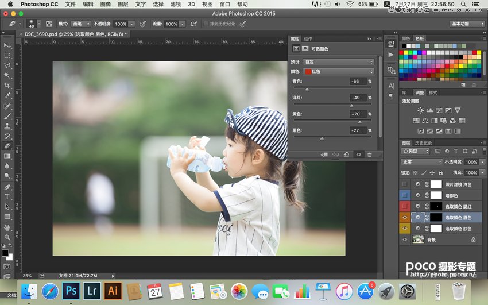
Task: Open the Paragraph panel icon
Action: point(391,97)
